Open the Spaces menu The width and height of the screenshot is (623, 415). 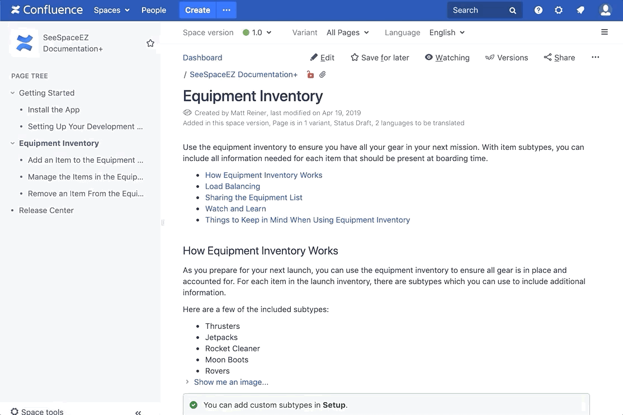tap(112, 10)
